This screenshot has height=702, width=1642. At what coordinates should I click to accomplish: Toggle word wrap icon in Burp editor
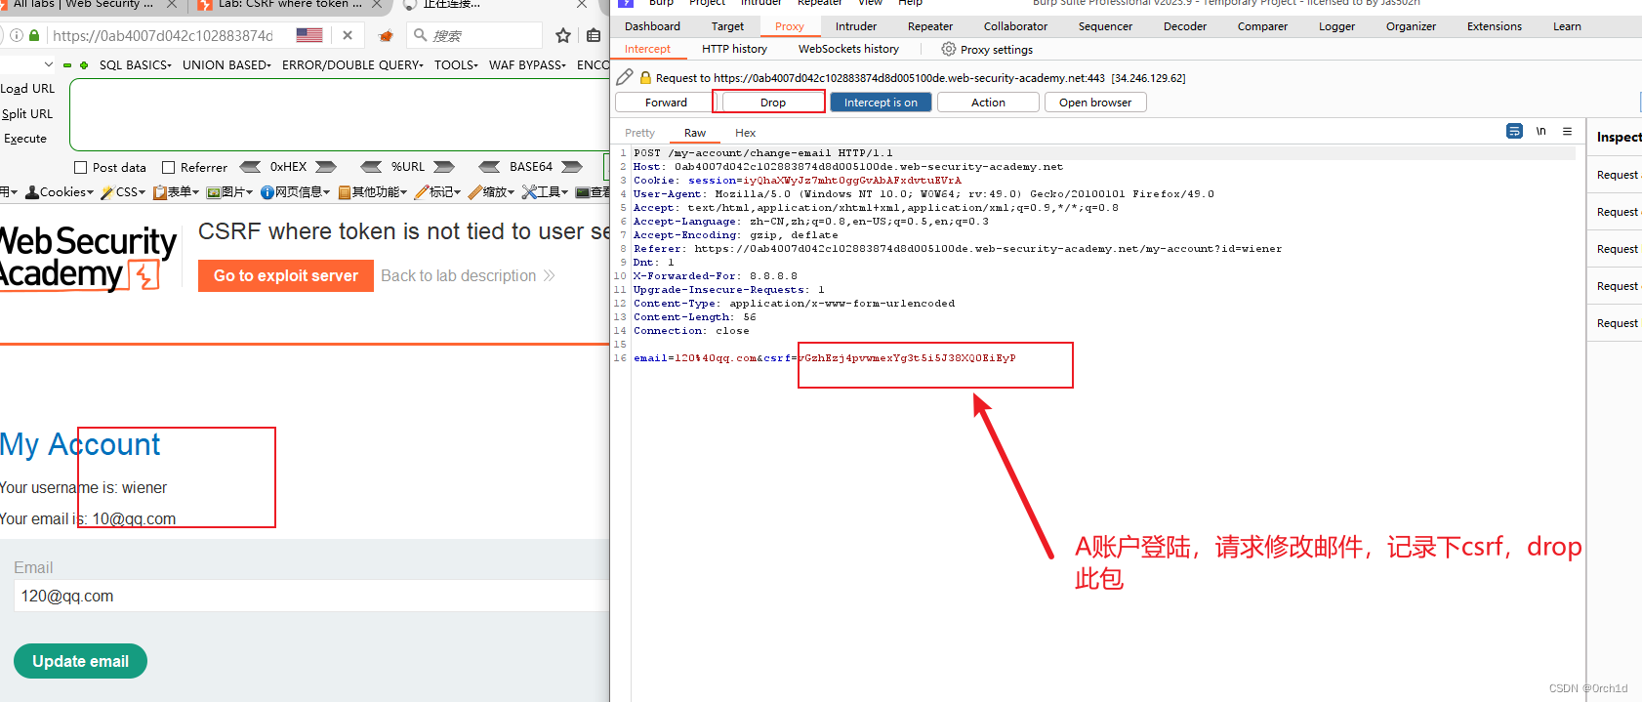[x=1514, y=131]
